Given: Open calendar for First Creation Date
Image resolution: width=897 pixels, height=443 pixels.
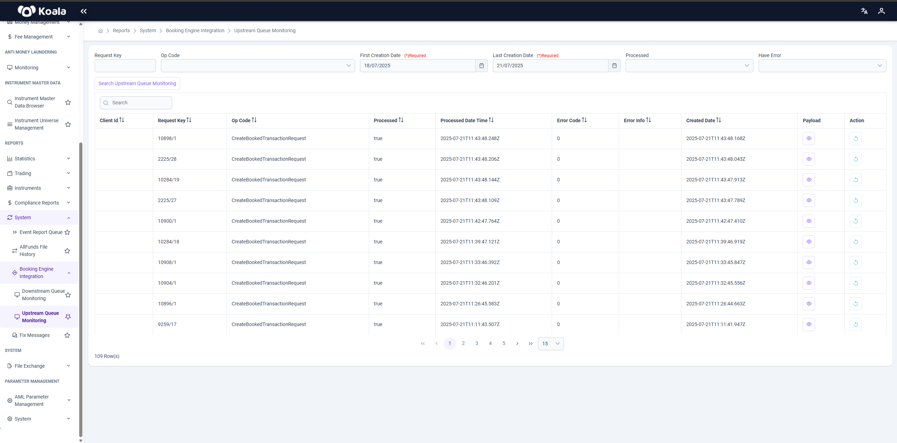Looking at the screenshot, I should coord(481,66).
